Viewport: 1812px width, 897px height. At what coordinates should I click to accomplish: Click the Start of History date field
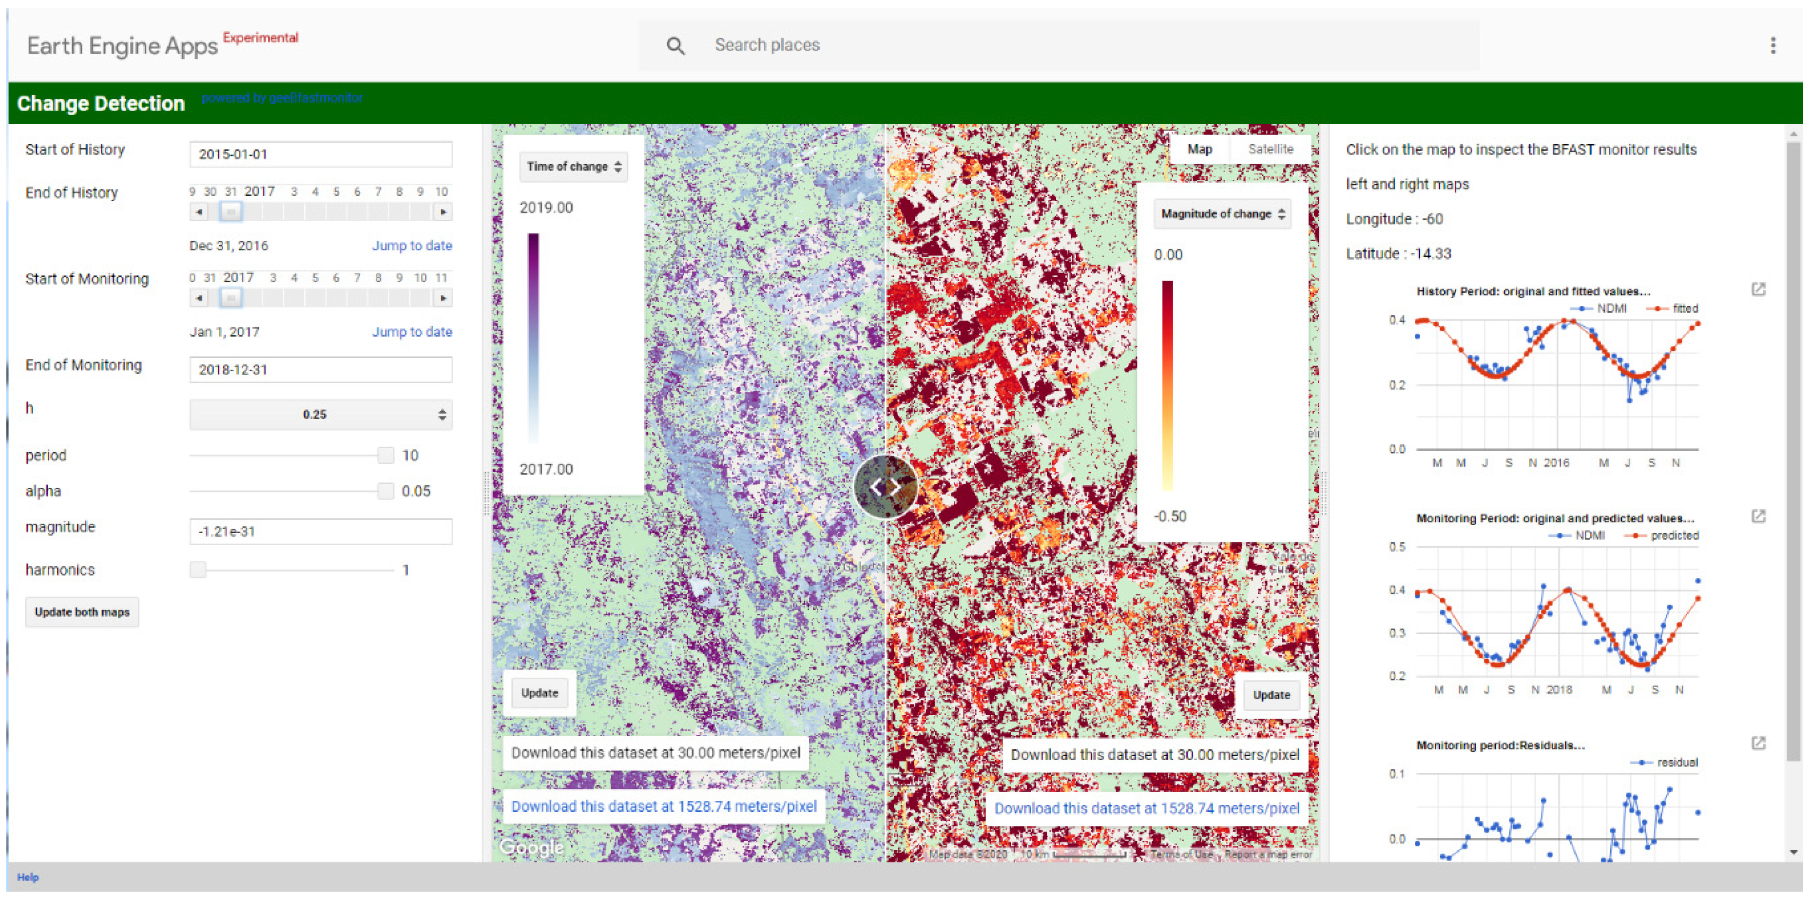[x=321, y=154]
